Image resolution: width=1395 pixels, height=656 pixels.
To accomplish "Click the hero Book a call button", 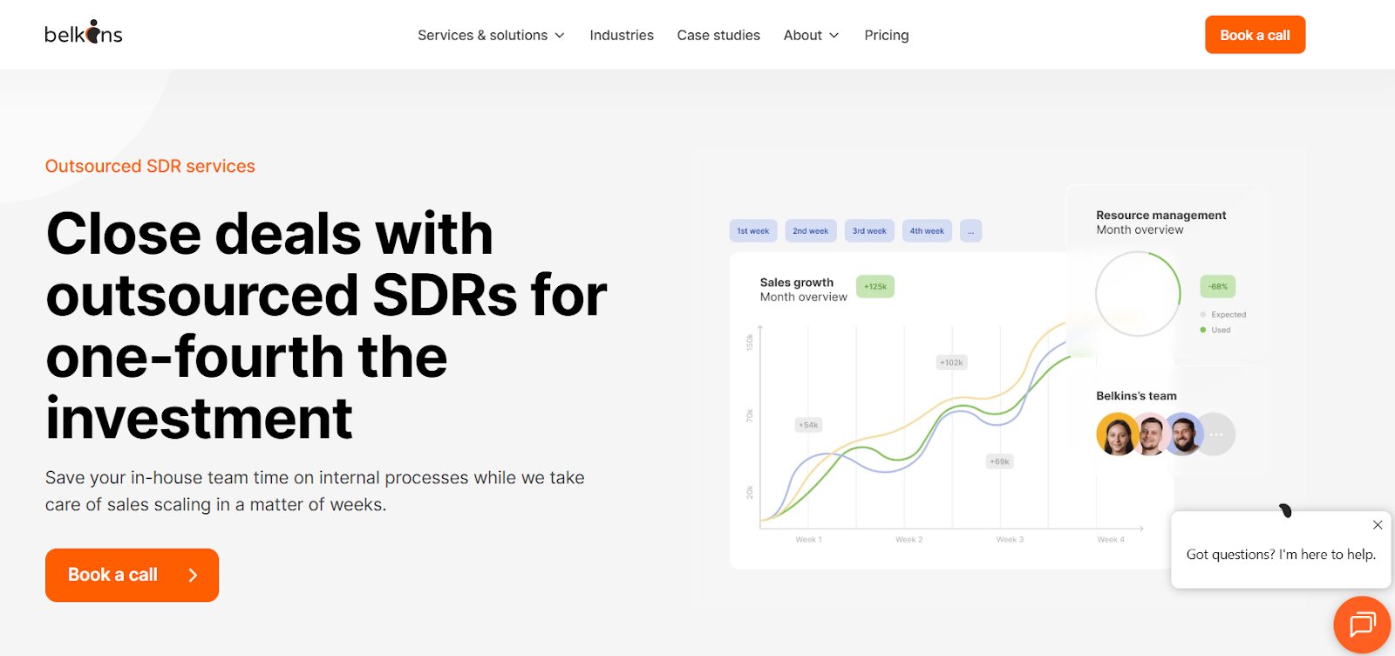I will (x=132, y=575).
